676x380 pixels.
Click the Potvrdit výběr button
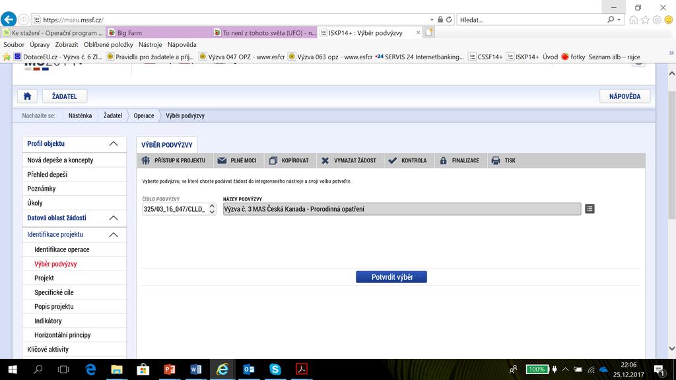pyautogui.click(x=391, y=277)
